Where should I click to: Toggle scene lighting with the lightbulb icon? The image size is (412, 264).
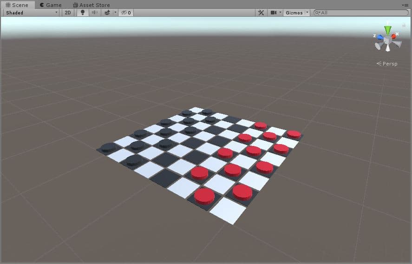(x=83, y=13)
